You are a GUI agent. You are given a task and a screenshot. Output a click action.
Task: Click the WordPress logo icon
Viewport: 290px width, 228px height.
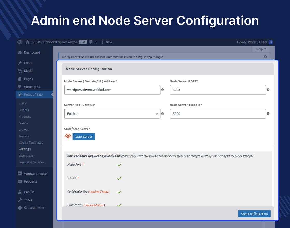20,42
